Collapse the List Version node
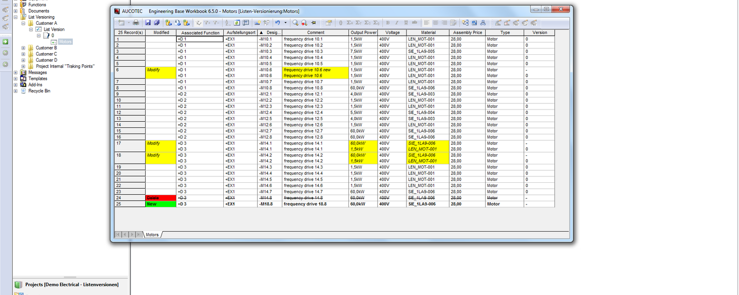The height and width of the screenshot is (295, 739). pyautogui.click(x=31, y=29)
